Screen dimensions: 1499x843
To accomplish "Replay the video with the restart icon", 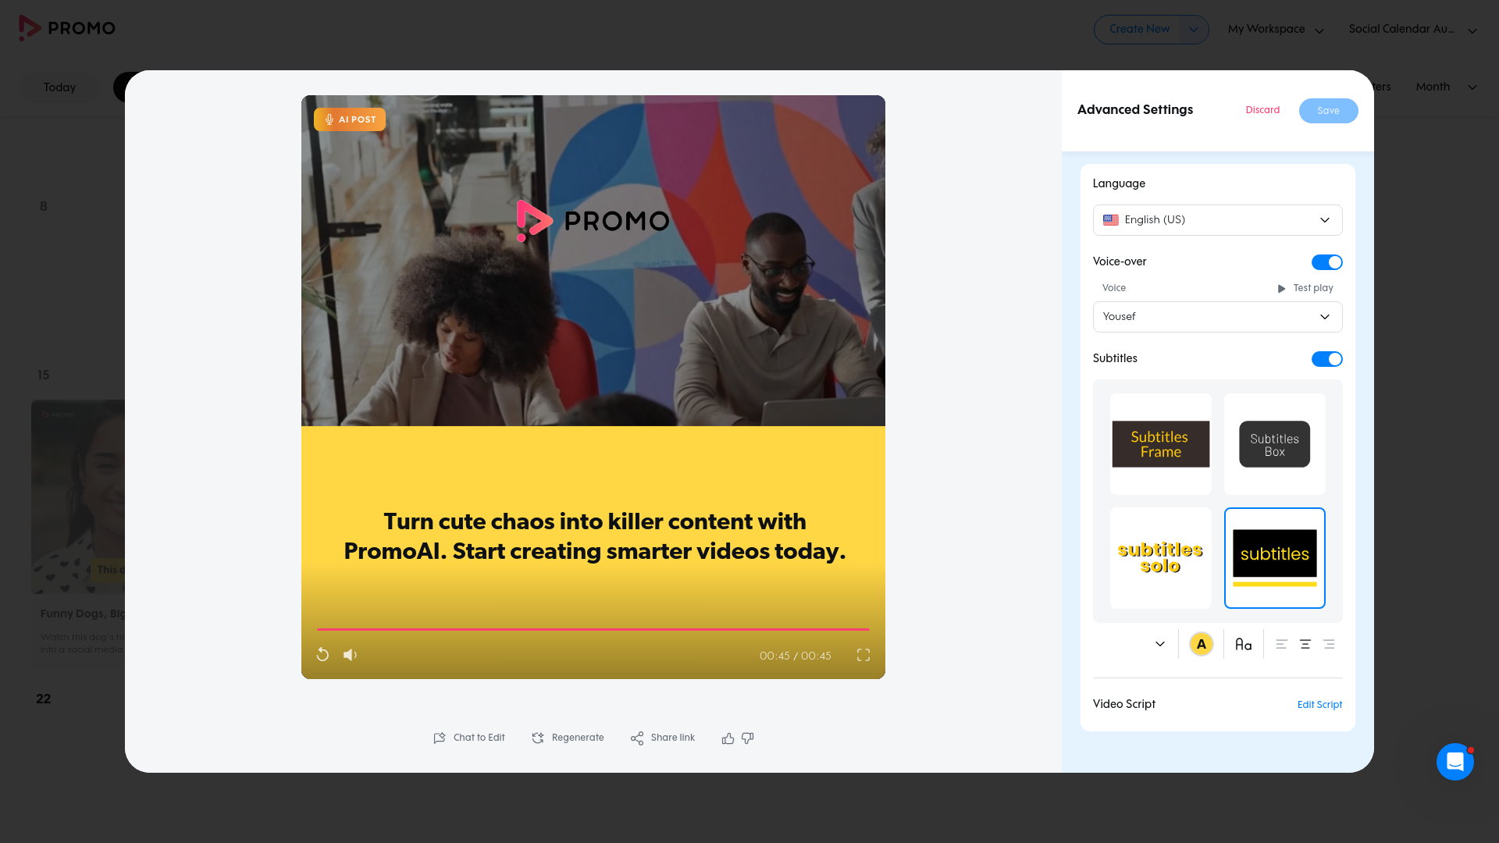I will click(322, 655).
